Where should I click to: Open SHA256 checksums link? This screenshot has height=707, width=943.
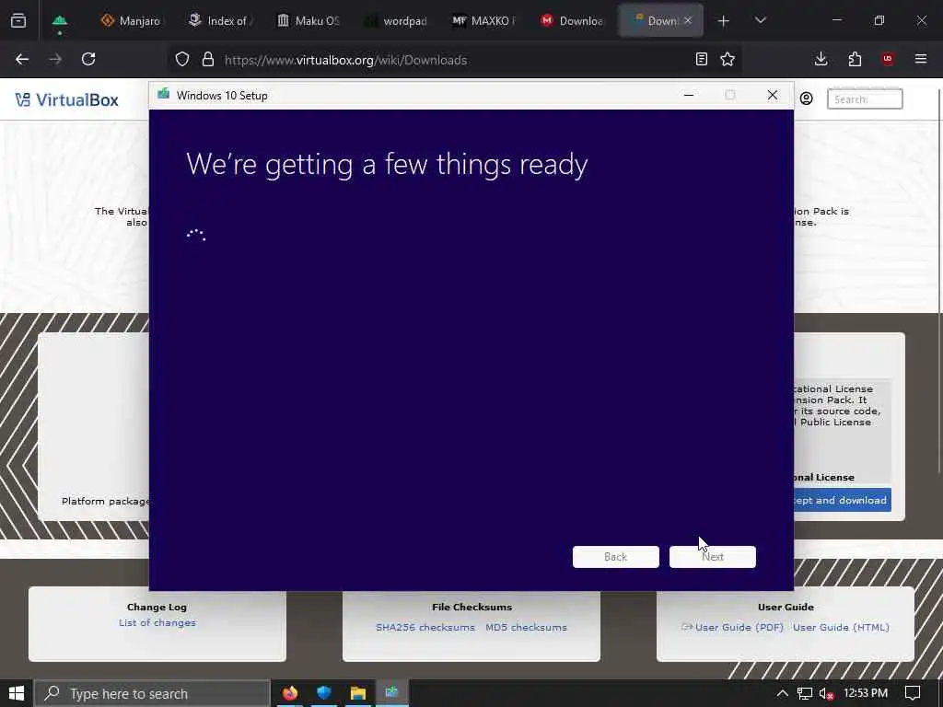pyautogui.click(x=425, y=627)
